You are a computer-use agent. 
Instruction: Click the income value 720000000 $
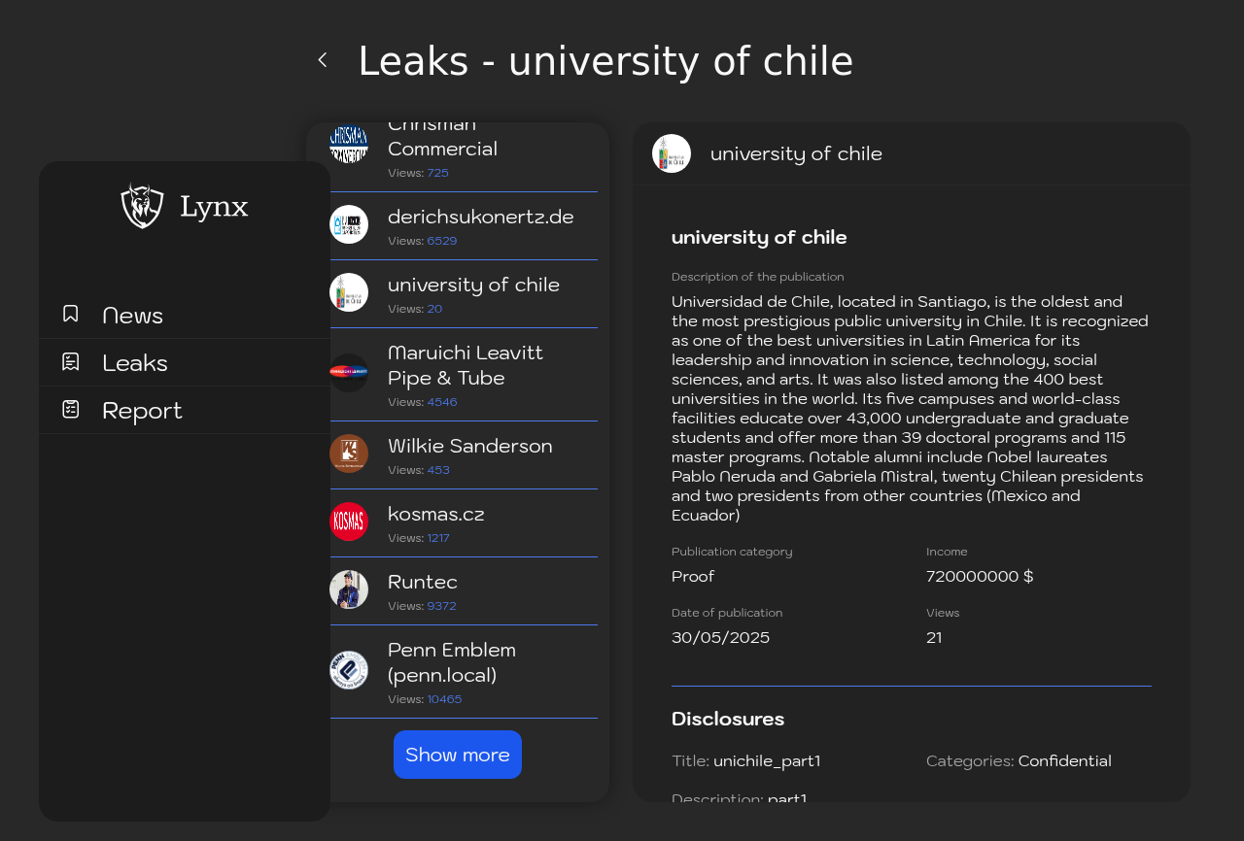pos(980,577)
